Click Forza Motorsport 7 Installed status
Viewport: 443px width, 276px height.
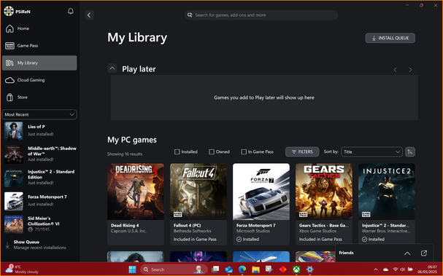tap(248, 240)
